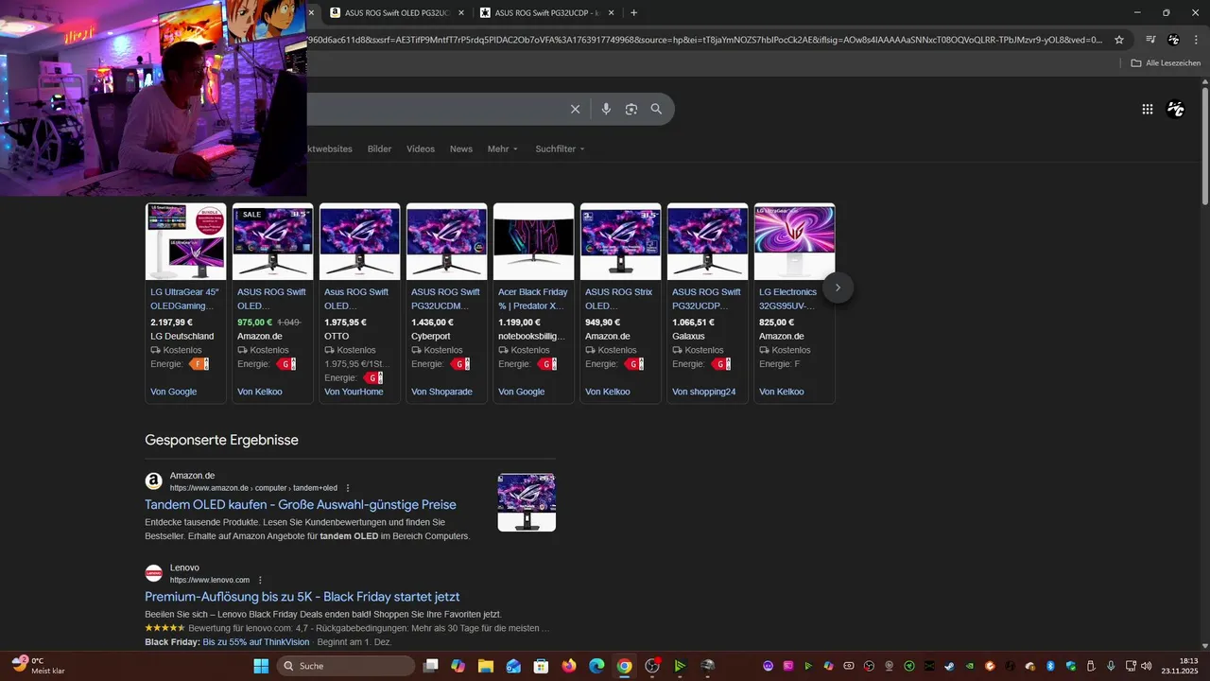Click Bis zu 55% auf ThinkVision link
The width and height of the screenshot is (1210, 681).
256,642
